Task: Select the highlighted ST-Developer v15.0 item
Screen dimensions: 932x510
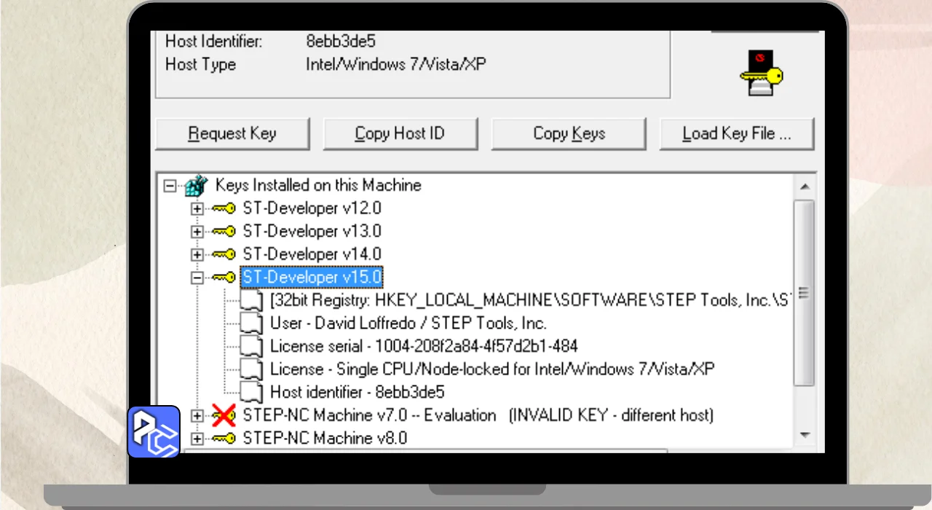Action: [x=312, y=278]
